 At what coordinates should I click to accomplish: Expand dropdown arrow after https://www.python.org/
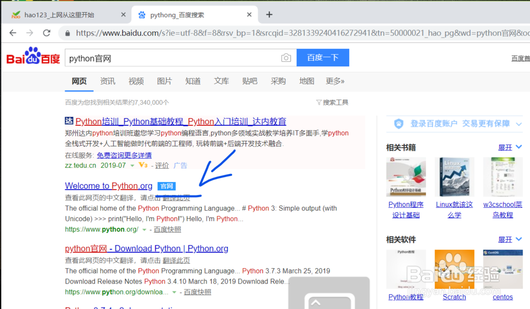pyautogui.click(x=144, y=230)
